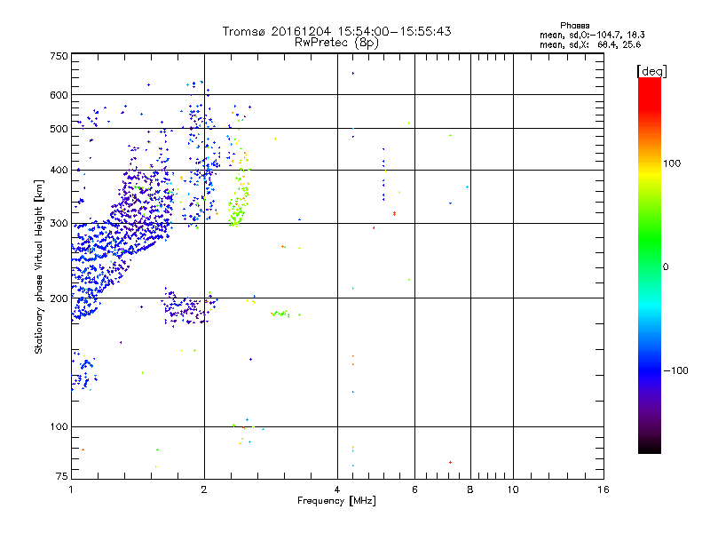Click the 'RwPretec (8p)' subtitle
The width and height of the screenshot is (710, 533).
click(336, 43)
